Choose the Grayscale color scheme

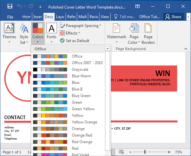[x=68, y=69]
